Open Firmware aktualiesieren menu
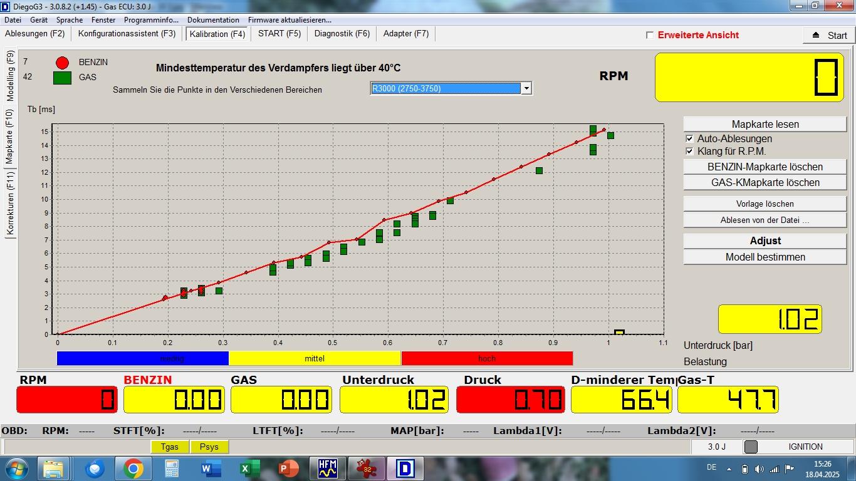The width and height of the screenshot is (856, 481). [290, 20]
